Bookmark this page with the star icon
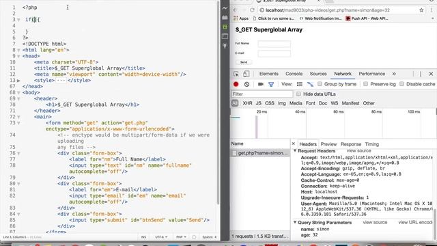 point(421,10)
